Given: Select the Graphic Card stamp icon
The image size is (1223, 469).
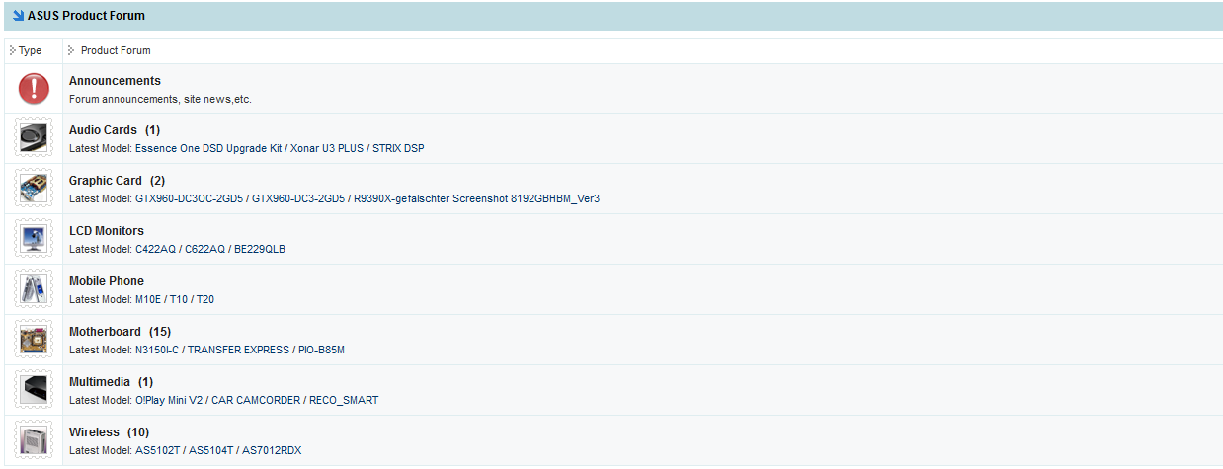Looking at the screenshot, I should 34,189.
